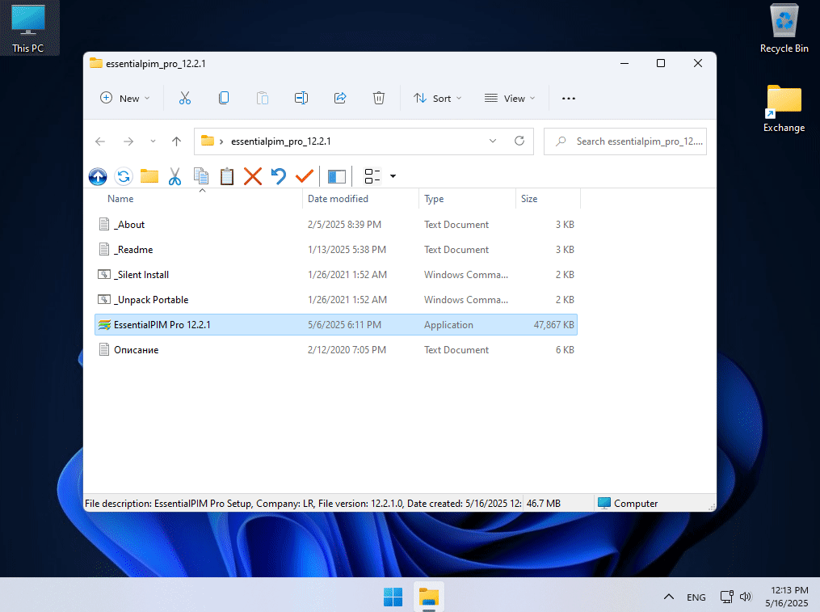Click the _Silent Install script file icon
The height and width of the screenshot is (612, 820).
104,274
